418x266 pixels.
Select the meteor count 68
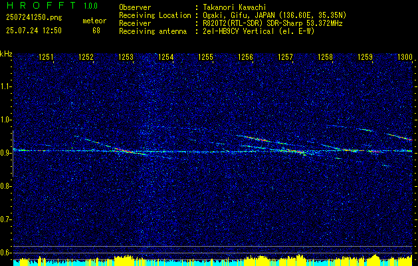click(x=96, y=31)
